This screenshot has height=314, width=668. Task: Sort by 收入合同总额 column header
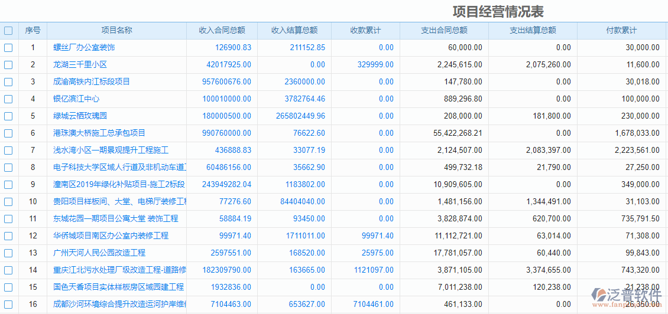click(x=222, y=31)
